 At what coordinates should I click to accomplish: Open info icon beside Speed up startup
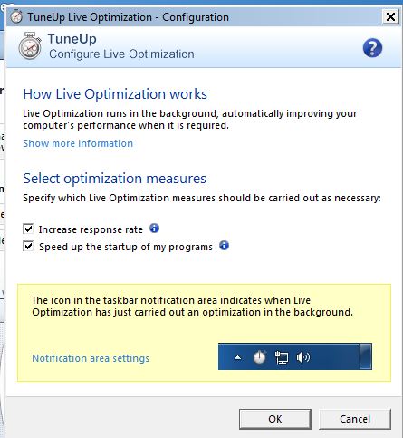[224, 246]
